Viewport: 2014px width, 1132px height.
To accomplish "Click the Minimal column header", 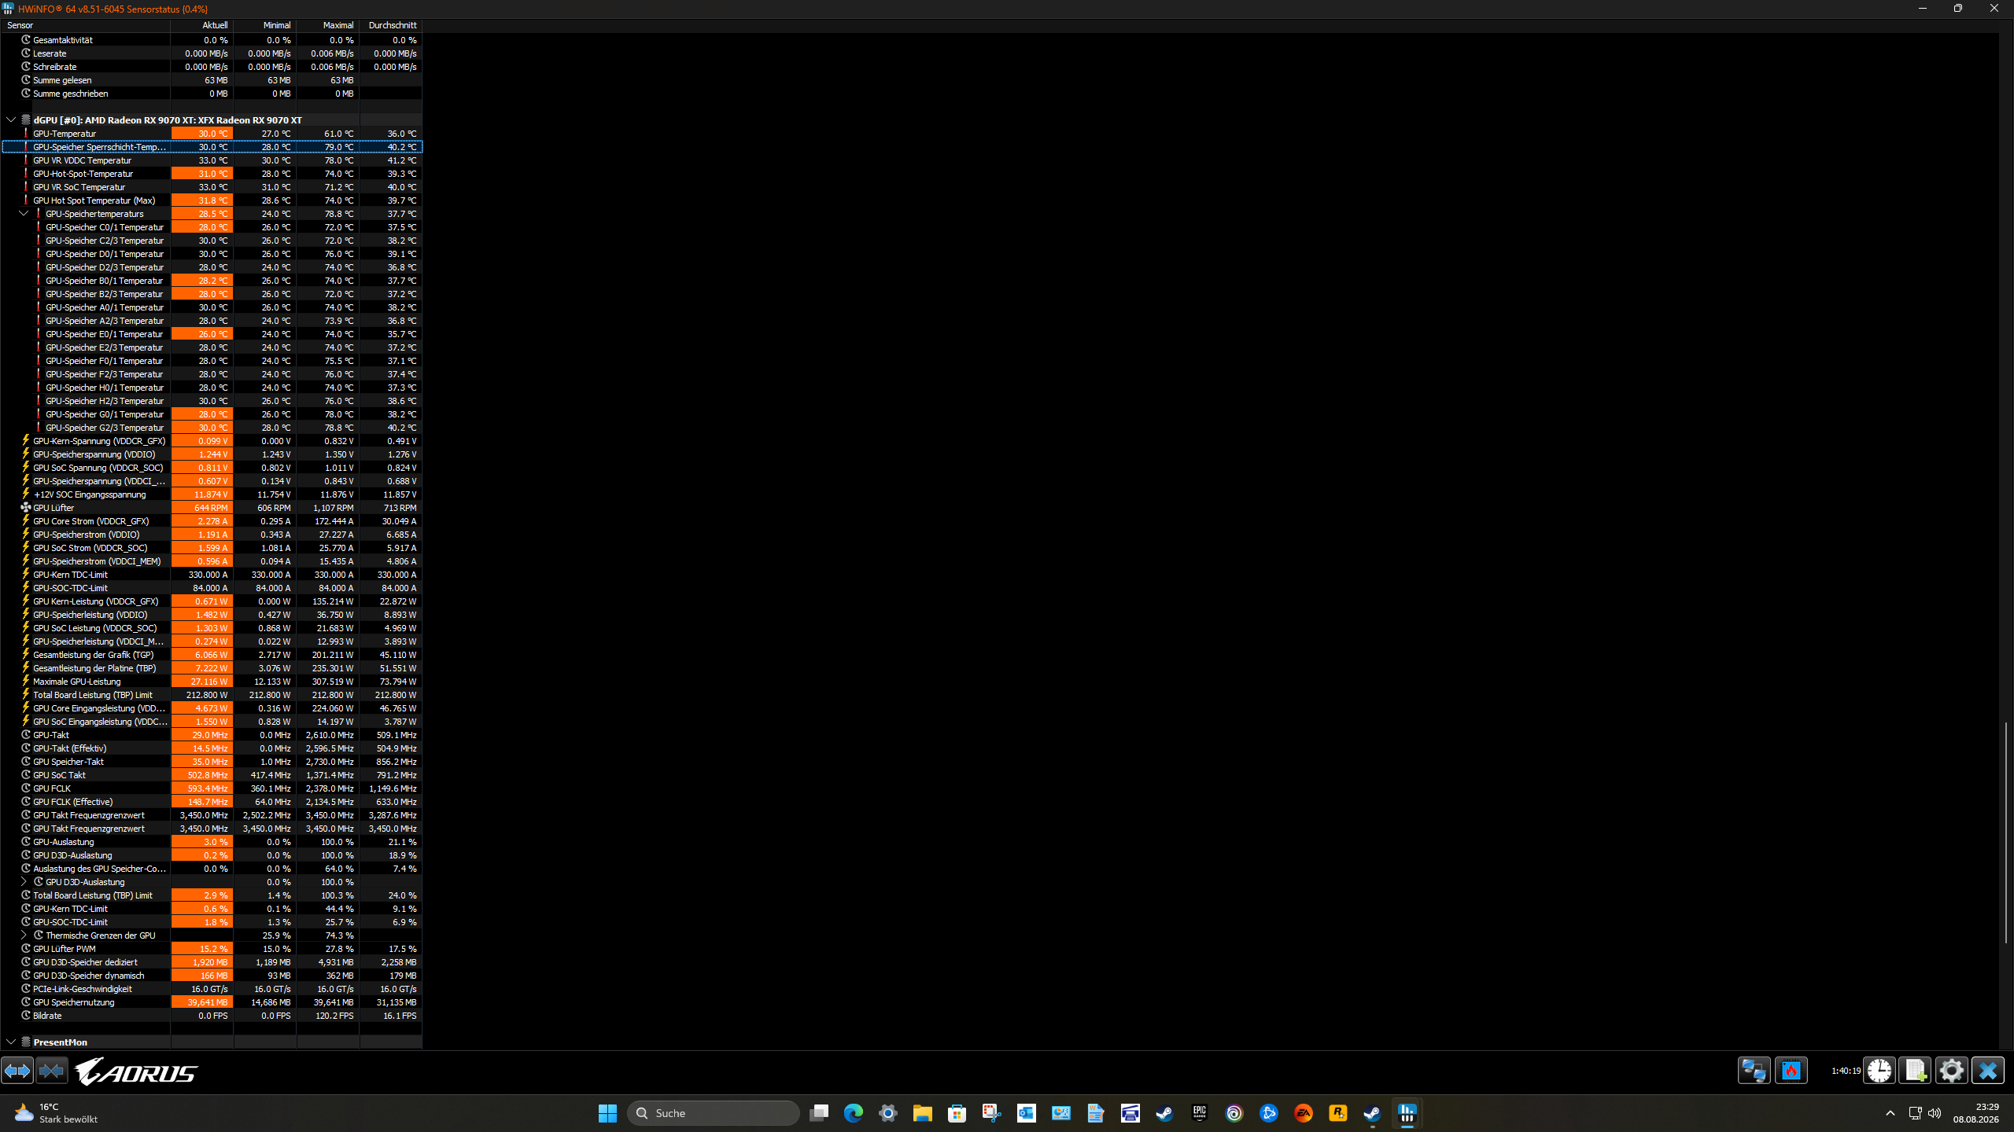I will (x=265, y=25).
